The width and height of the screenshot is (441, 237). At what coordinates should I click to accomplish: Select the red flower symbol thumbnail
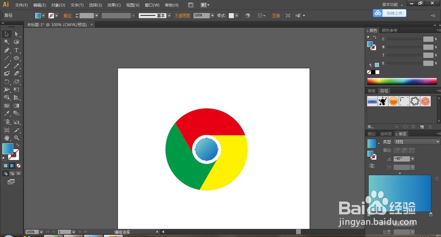[x=426, y=101]
